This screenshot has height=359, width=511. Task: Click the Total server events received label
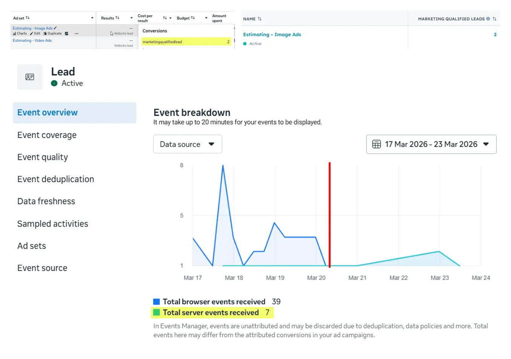coord(211,312)
